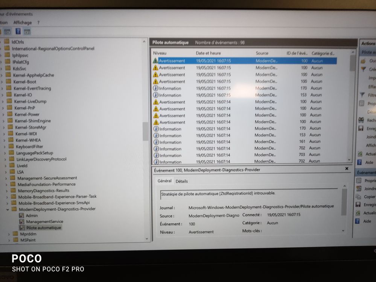This screenshot has width=376, height=282.
Task: Click the Enregistrer icon under Événement section
Action: tap(358, 205)
